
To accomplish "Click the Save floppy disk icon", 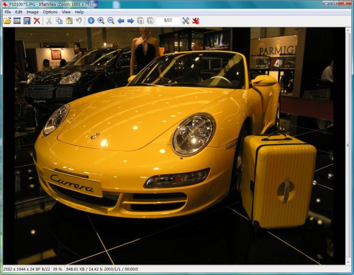I will pyautogui.click(x=27, y=20).
